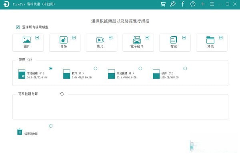Uncheck the 影片 video type checkbox
Viewport: 240px width, 156px height.
[x=110, y=37]
